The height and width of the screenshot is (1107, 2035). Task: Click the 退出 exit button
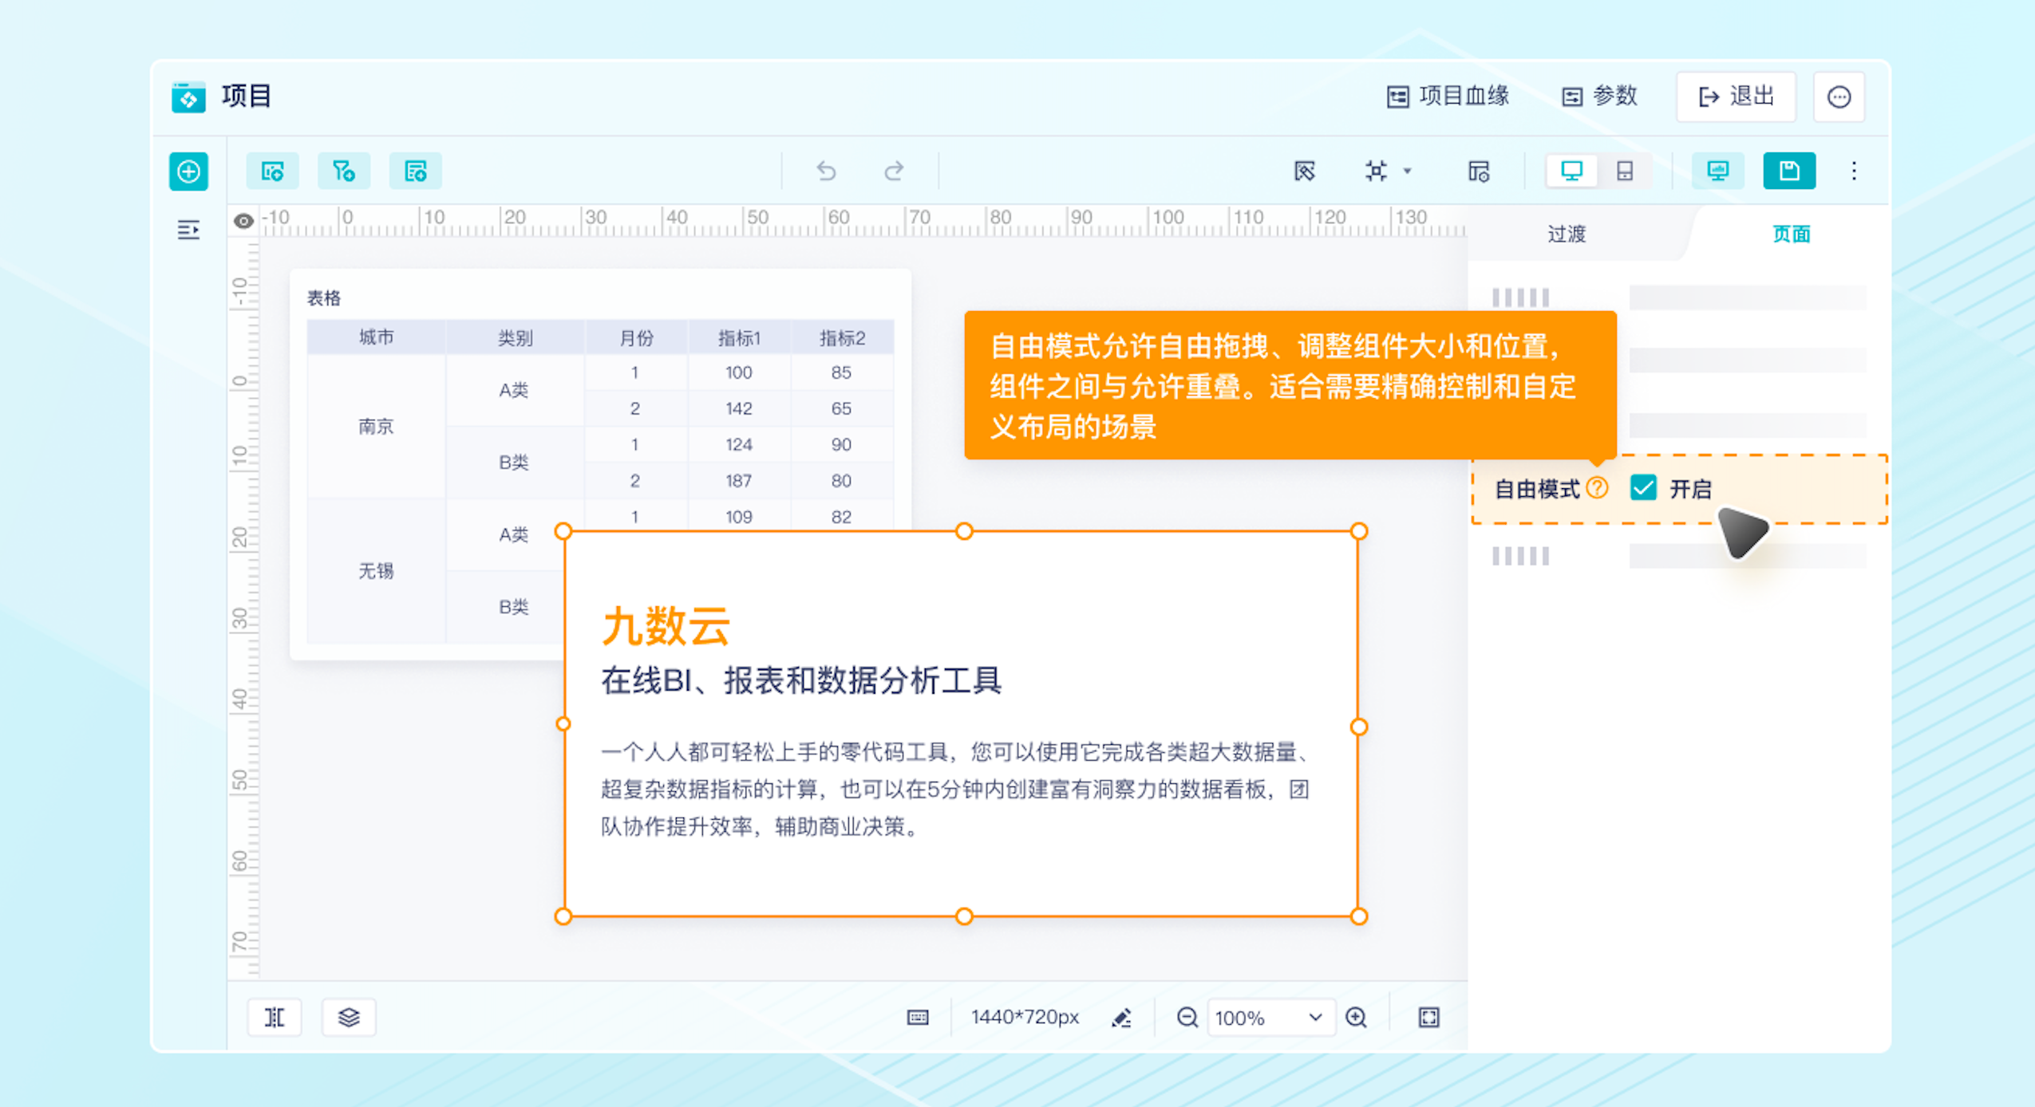(1737, 97)
